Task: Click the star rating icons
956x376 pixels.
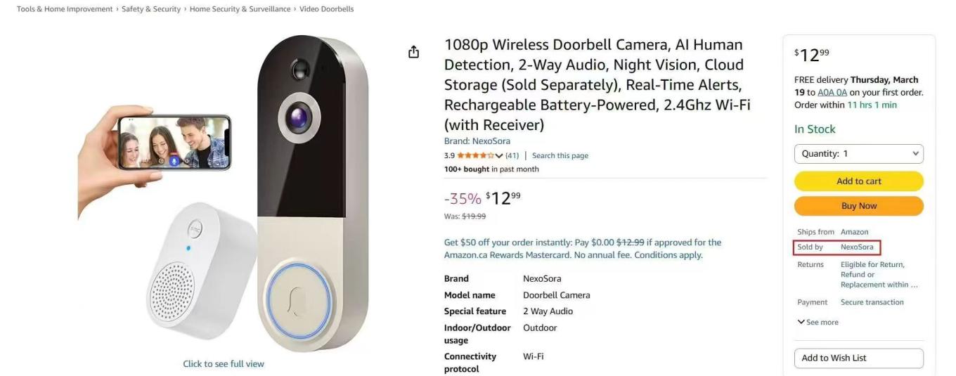Action: pos(475,156)
